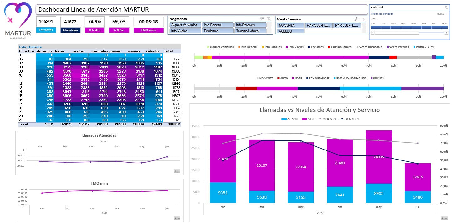This screenshot has height=223, width=452.
Task: Filter Segmento by Reclamos
Action: click(218, 30)
